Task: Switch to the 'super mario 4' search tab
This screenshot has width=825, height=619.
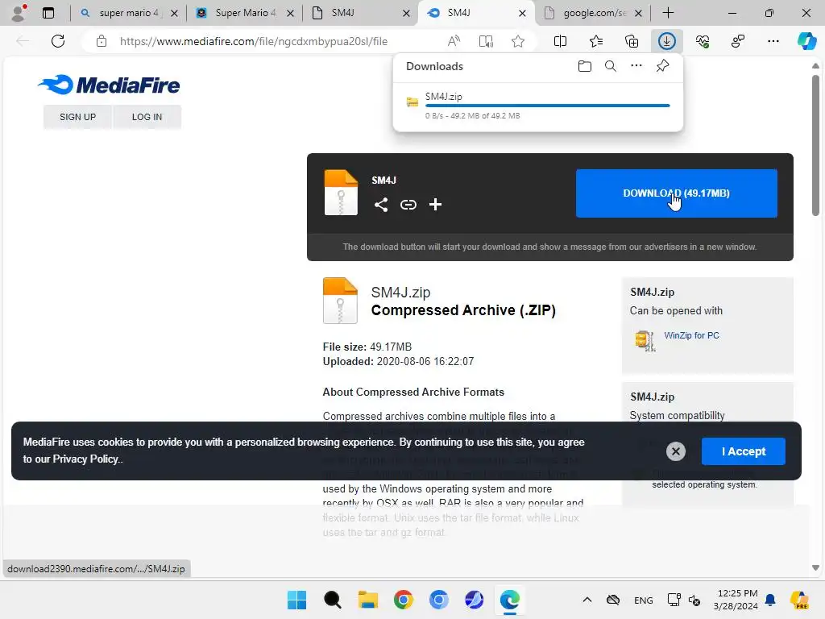Action: [x=128, y=13]
